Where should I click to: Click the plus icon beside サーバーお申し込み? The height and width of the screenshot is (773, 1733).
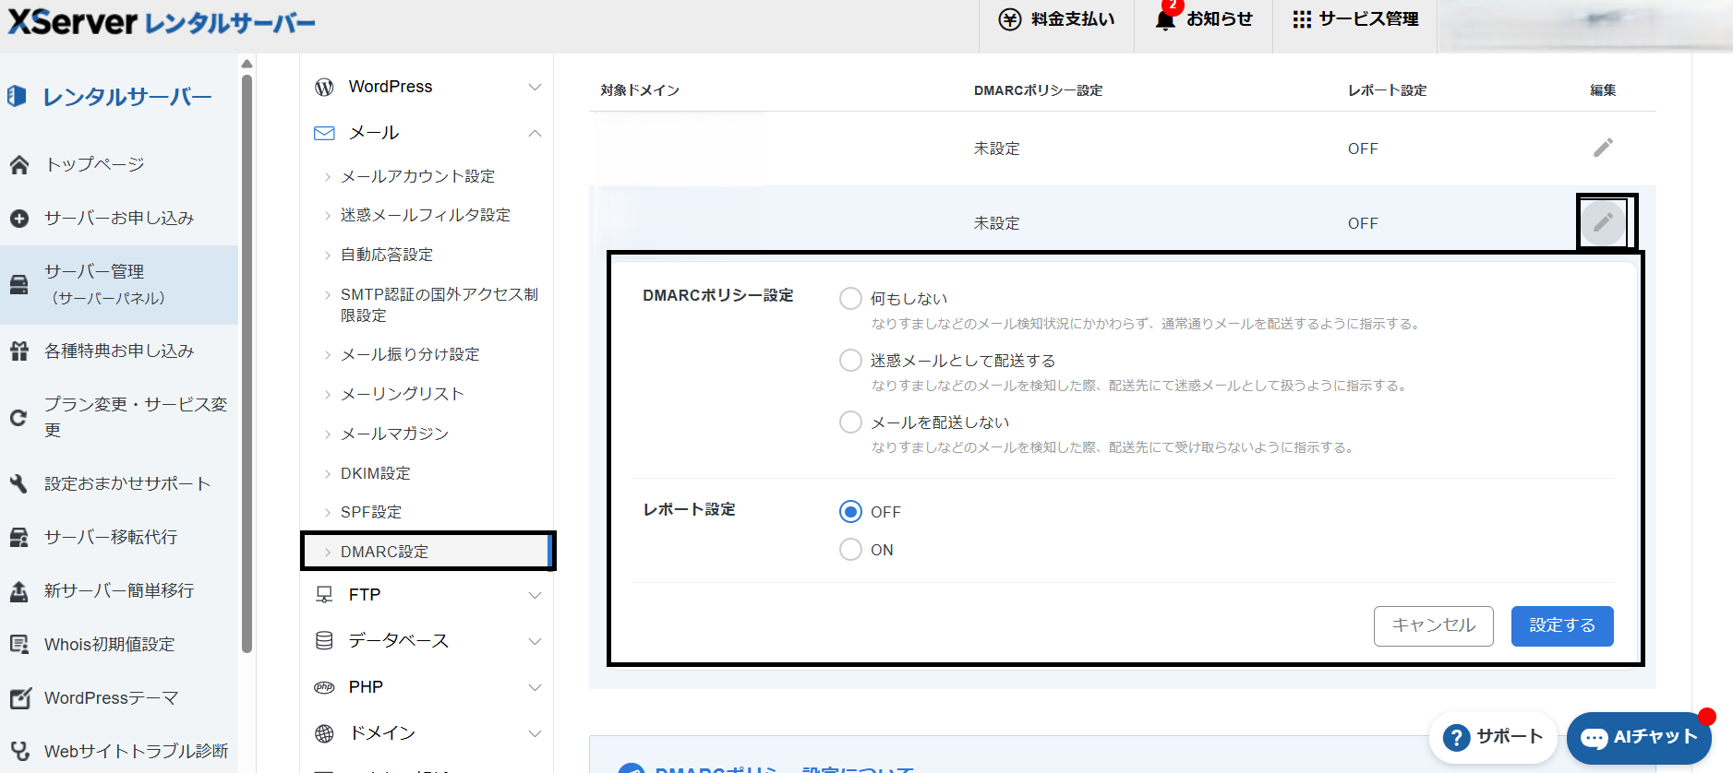point(19,219)
